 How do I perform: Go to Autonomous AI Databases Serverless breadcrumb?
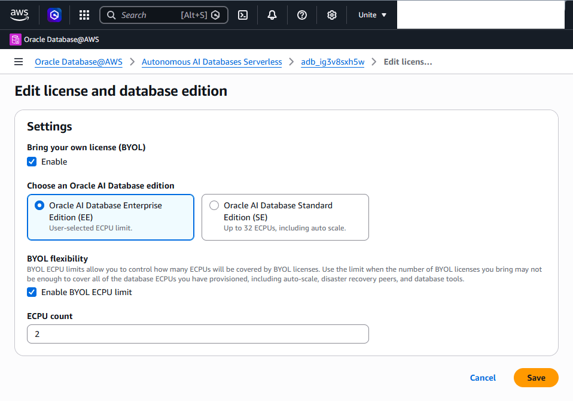tap(212, 62)
